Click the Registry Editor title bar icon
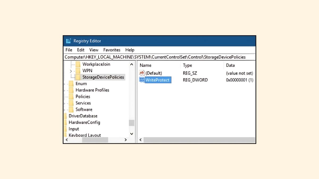Image resolution: width=319 pixels, height=179 pixels. coord(69,41)
